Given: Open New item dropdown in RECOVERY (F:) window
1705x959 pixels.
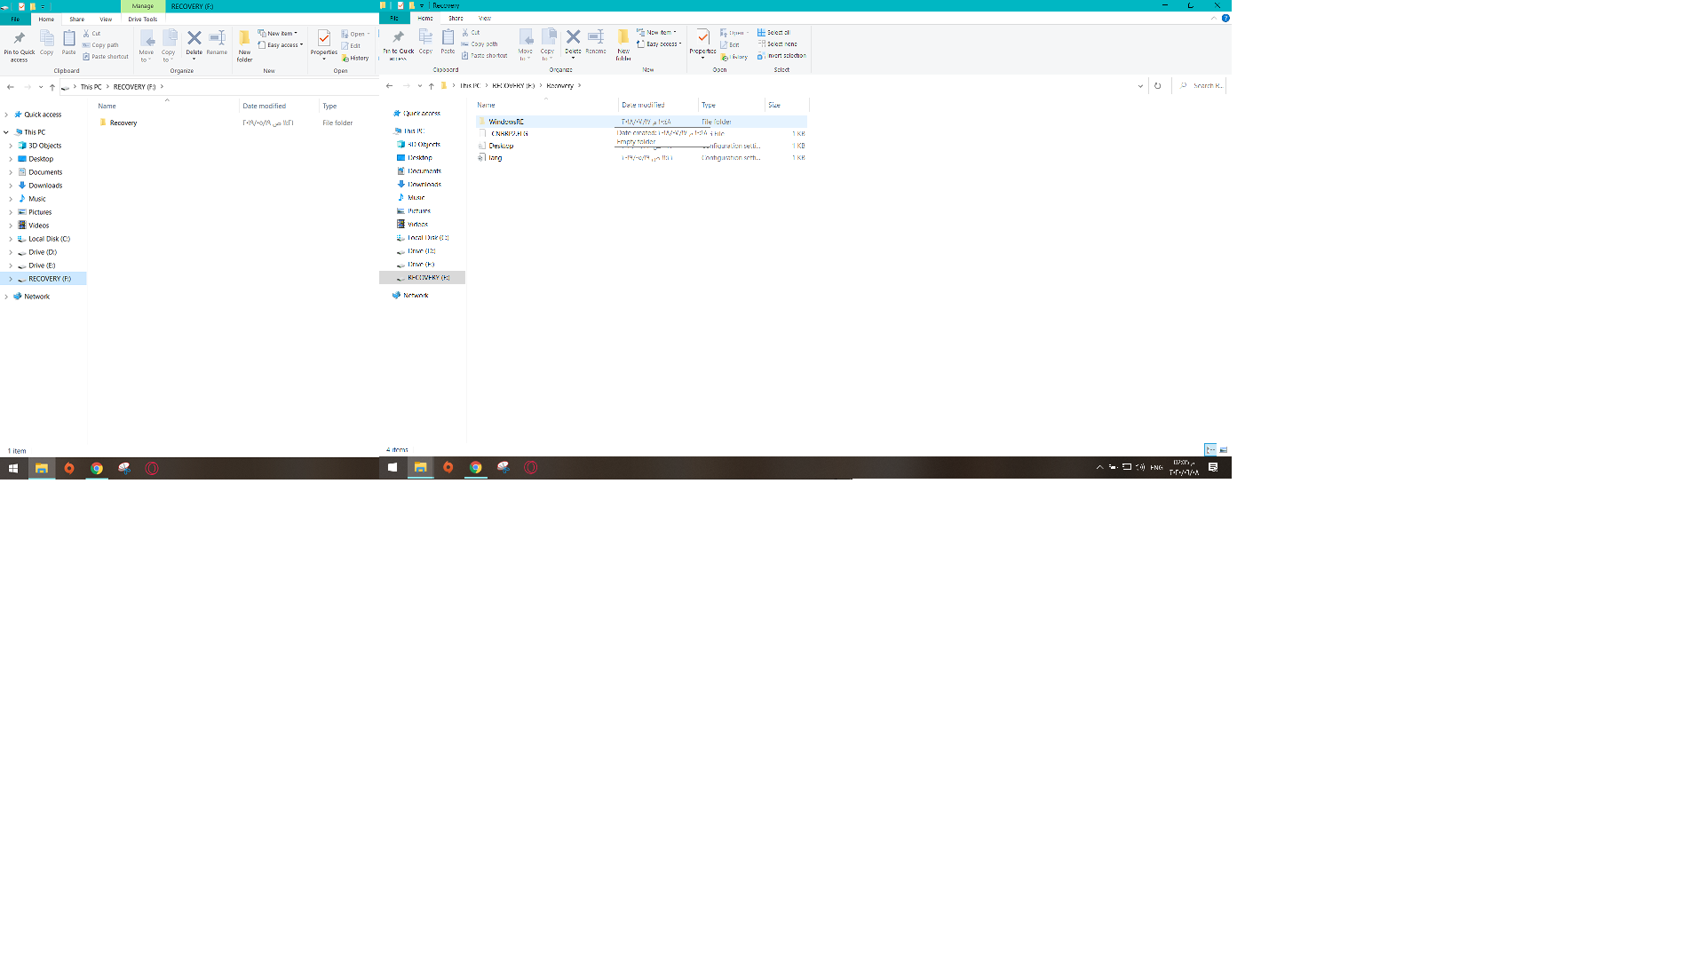Looking at the screenshot, I should pyautogui.click(x=278, y=33).
